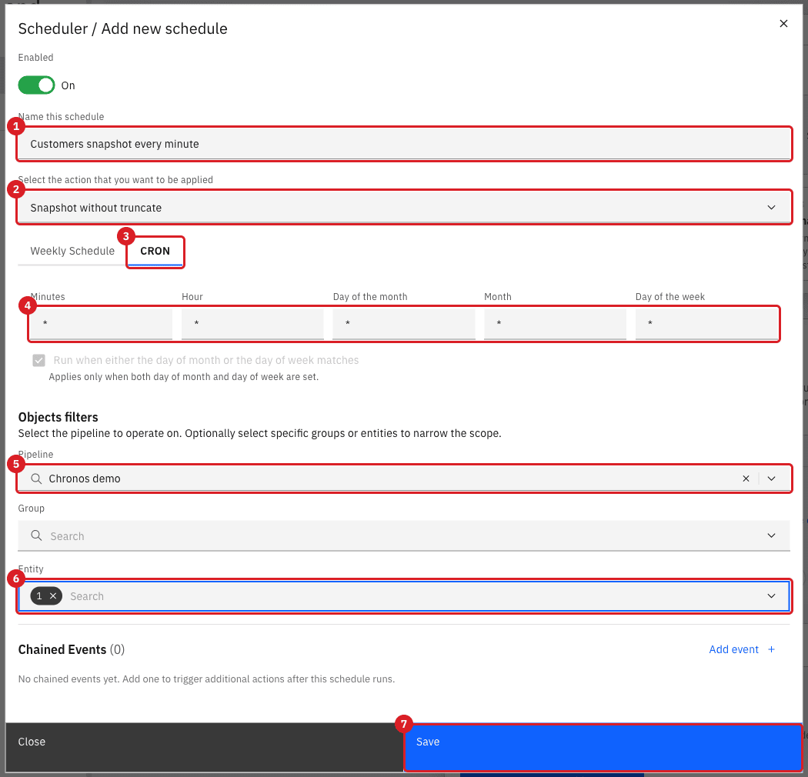Remove the selected entity count tag

(x=53, y=595)
